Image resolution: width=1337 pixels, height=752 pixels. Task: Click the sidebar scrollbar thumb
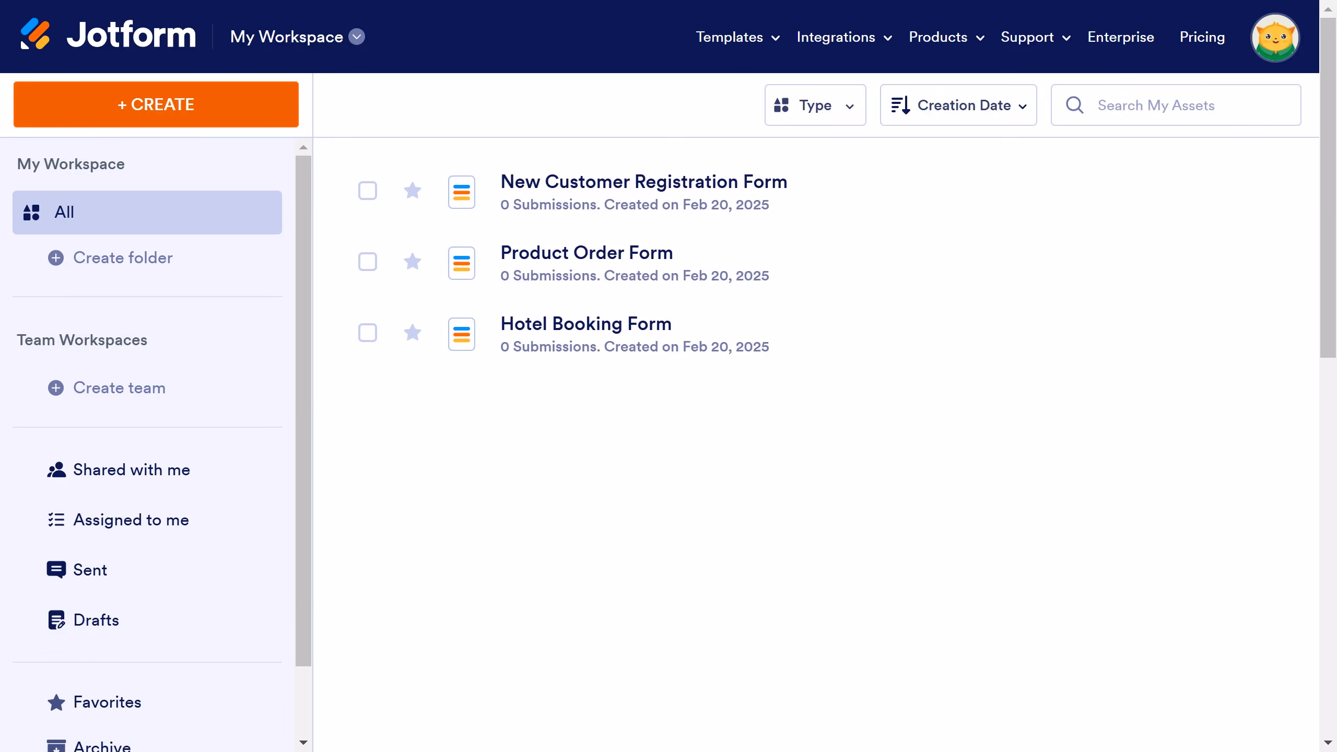coord(303,410)
